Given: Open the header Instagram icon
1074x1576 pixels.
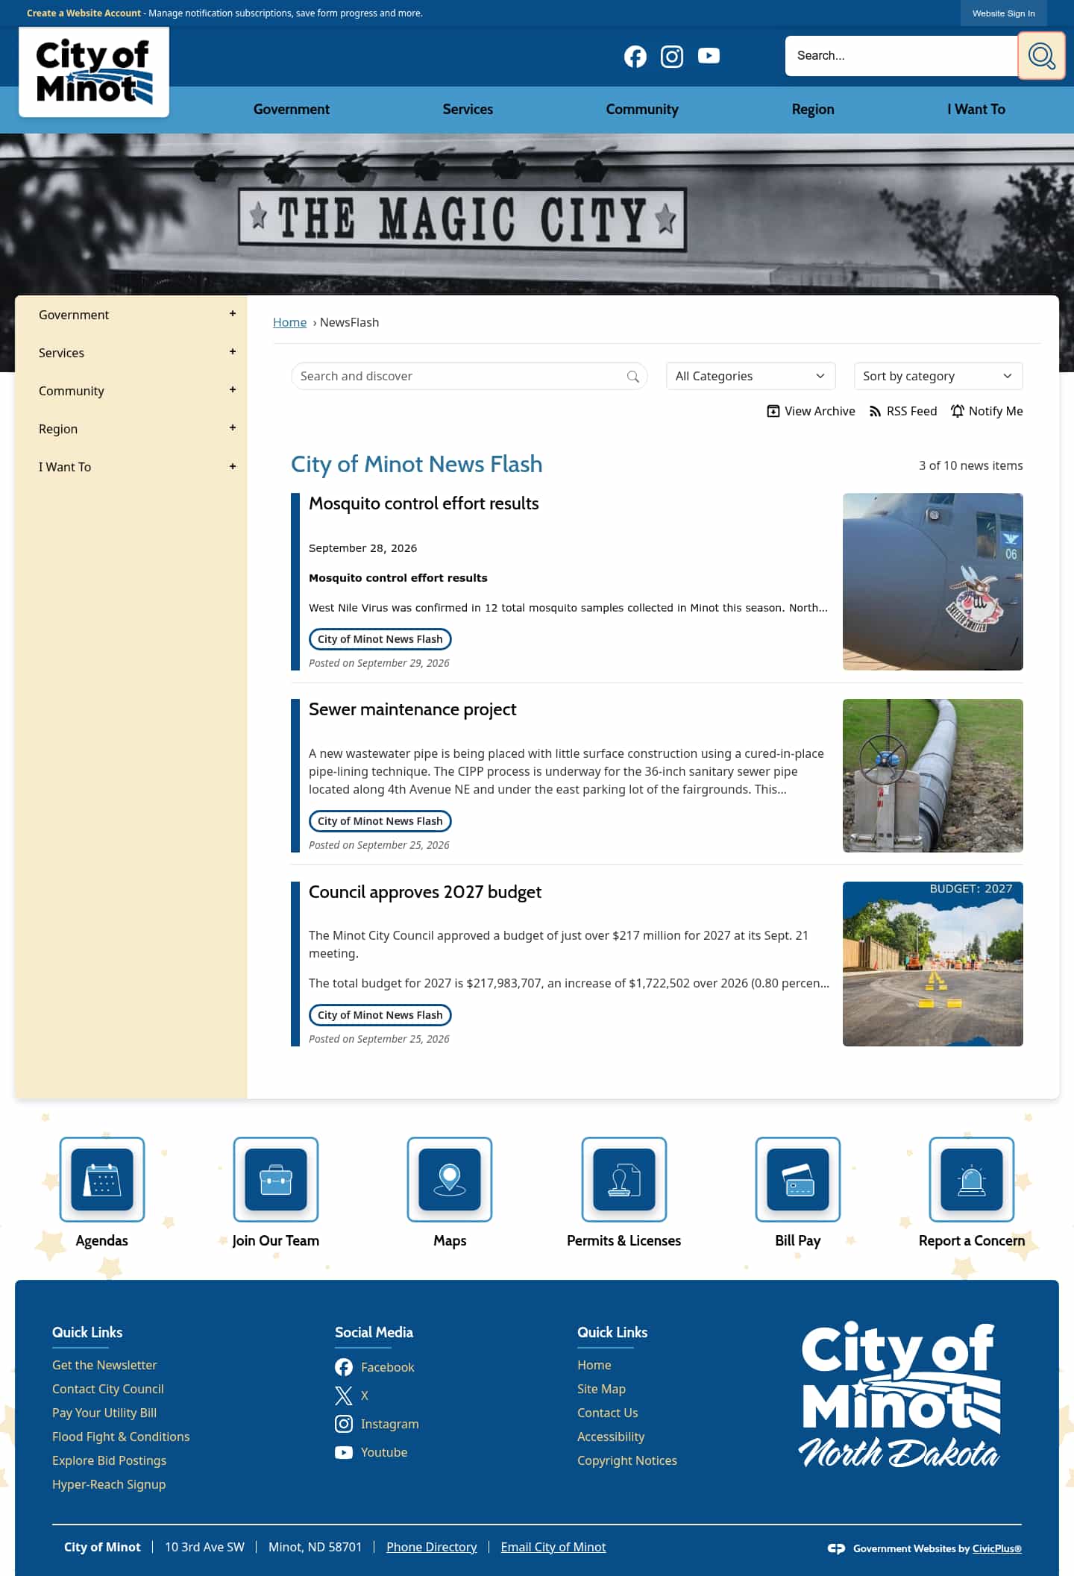Looking at the screenshot, I should click(x=672, y=57).
